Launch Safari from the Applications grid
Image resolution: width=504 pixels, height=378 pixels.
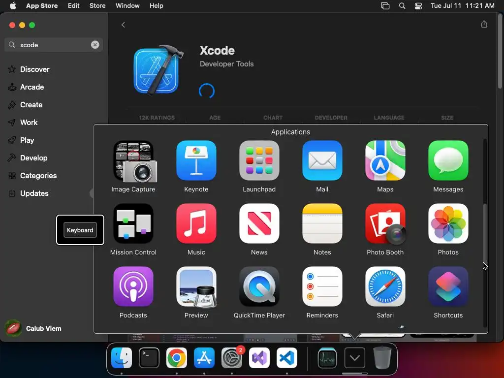[385, 287]
